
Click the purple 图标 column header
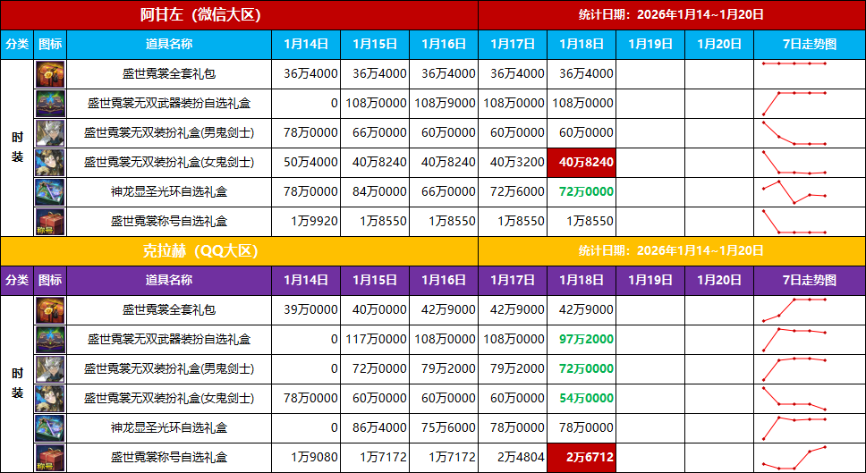coord(50,281)
